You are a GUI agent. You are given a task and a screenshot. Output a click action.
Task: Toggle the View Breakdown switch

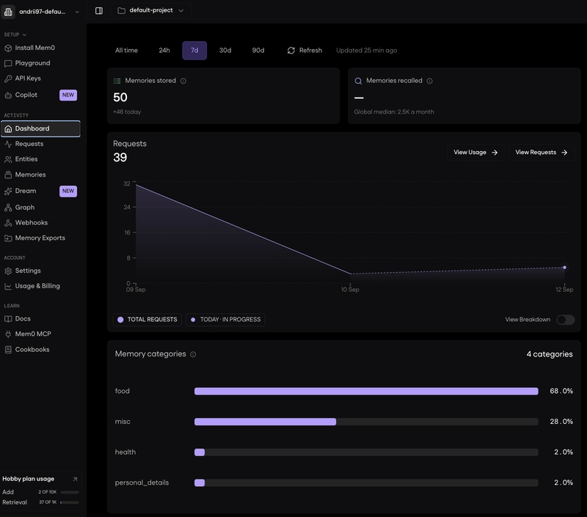(x=565, y=320)
